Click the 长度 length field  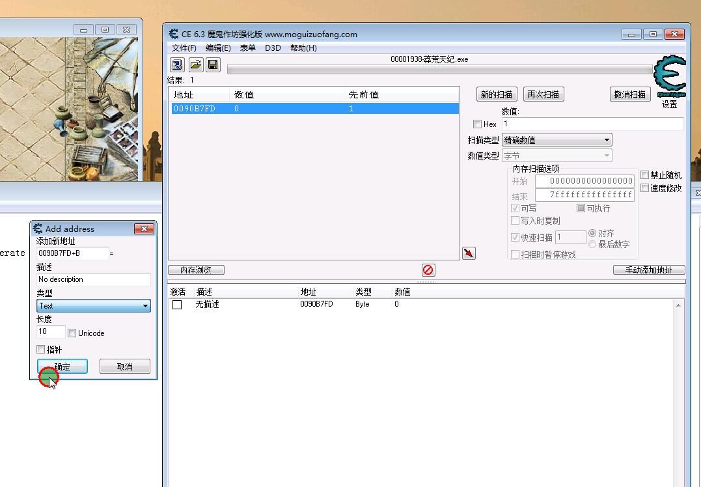point(51,331)
